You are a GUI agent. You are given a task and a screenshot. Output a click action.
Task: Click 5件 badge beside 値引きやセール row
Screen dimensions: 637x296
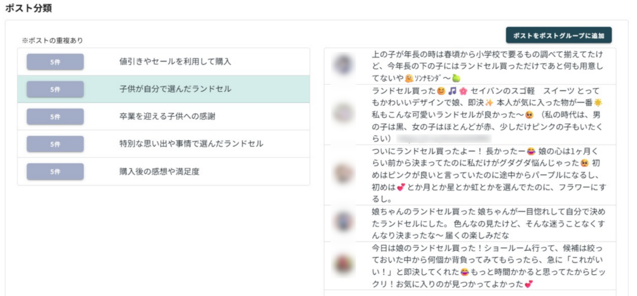coord(55,61)
